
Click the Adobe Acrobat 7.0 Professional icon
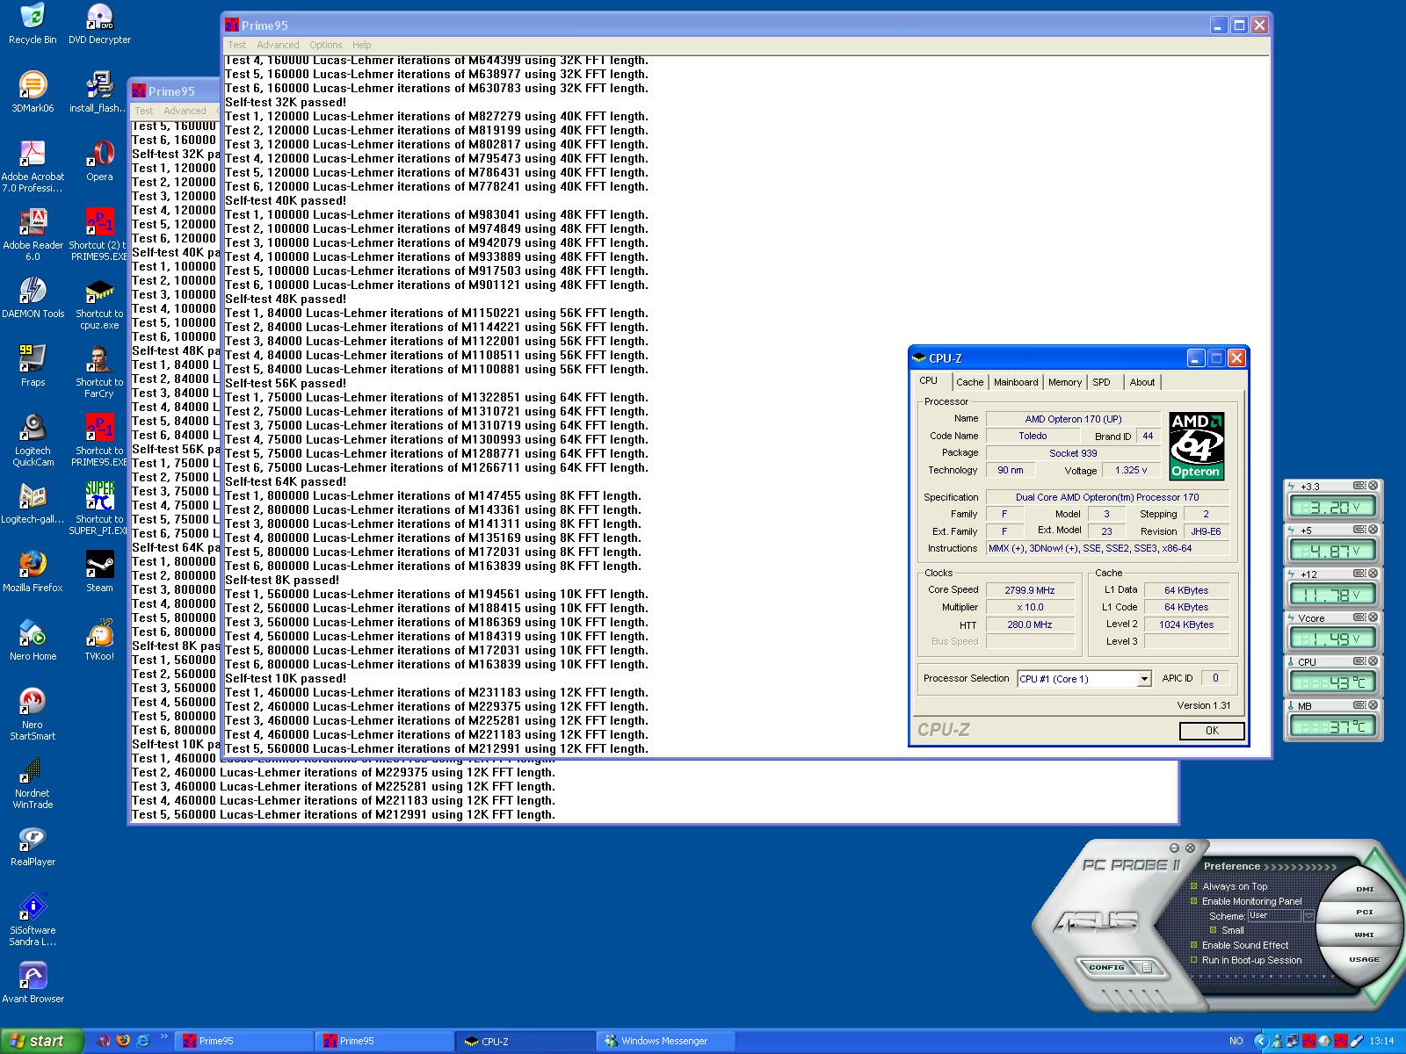pyautogui.click(x=33, y=167)
